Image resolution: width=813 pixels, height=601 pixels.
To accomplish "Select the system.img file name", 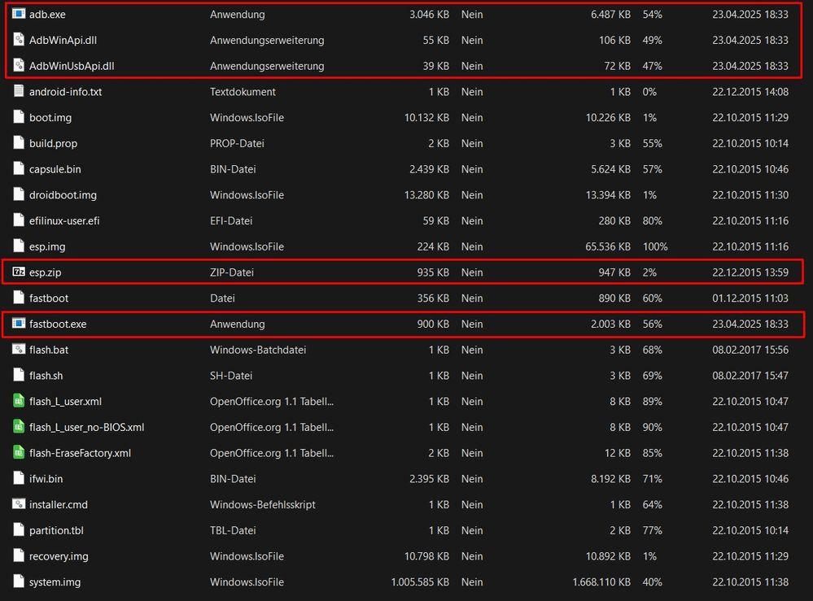I will tap(55, 582).
